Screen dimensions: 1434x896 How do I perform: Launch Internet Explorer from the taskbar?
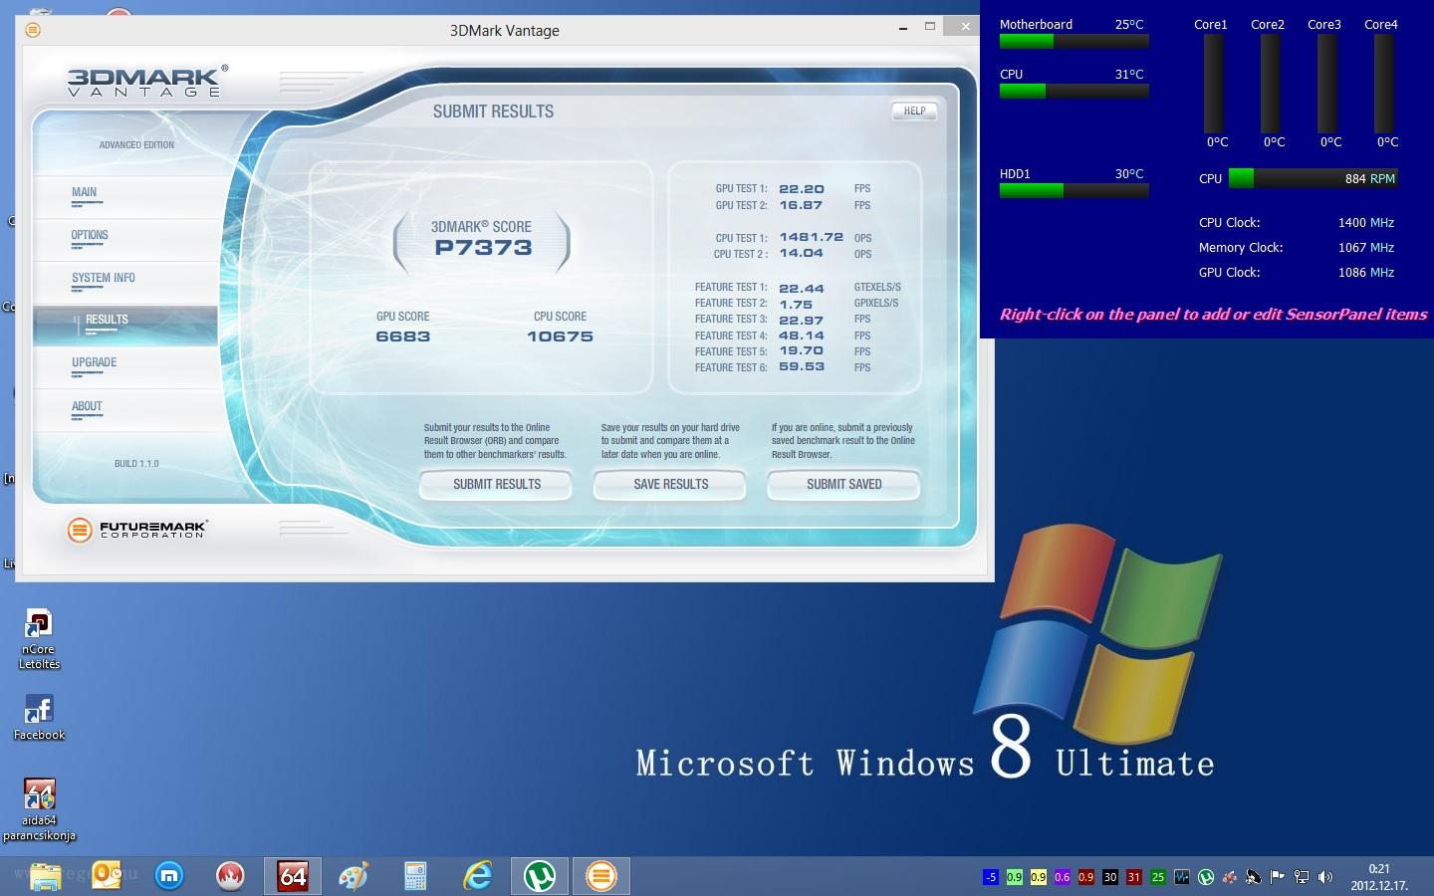478,876
